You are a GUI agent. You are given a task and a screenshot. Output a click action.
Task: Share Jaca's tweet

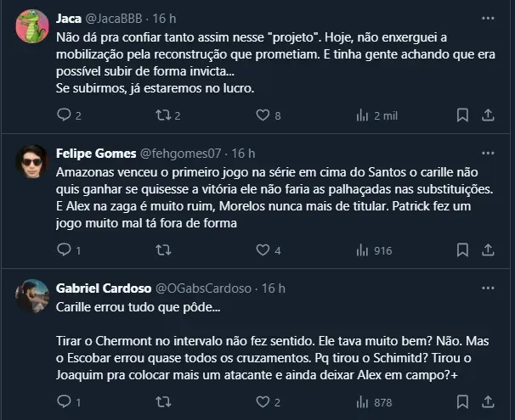tap(489, 115)
